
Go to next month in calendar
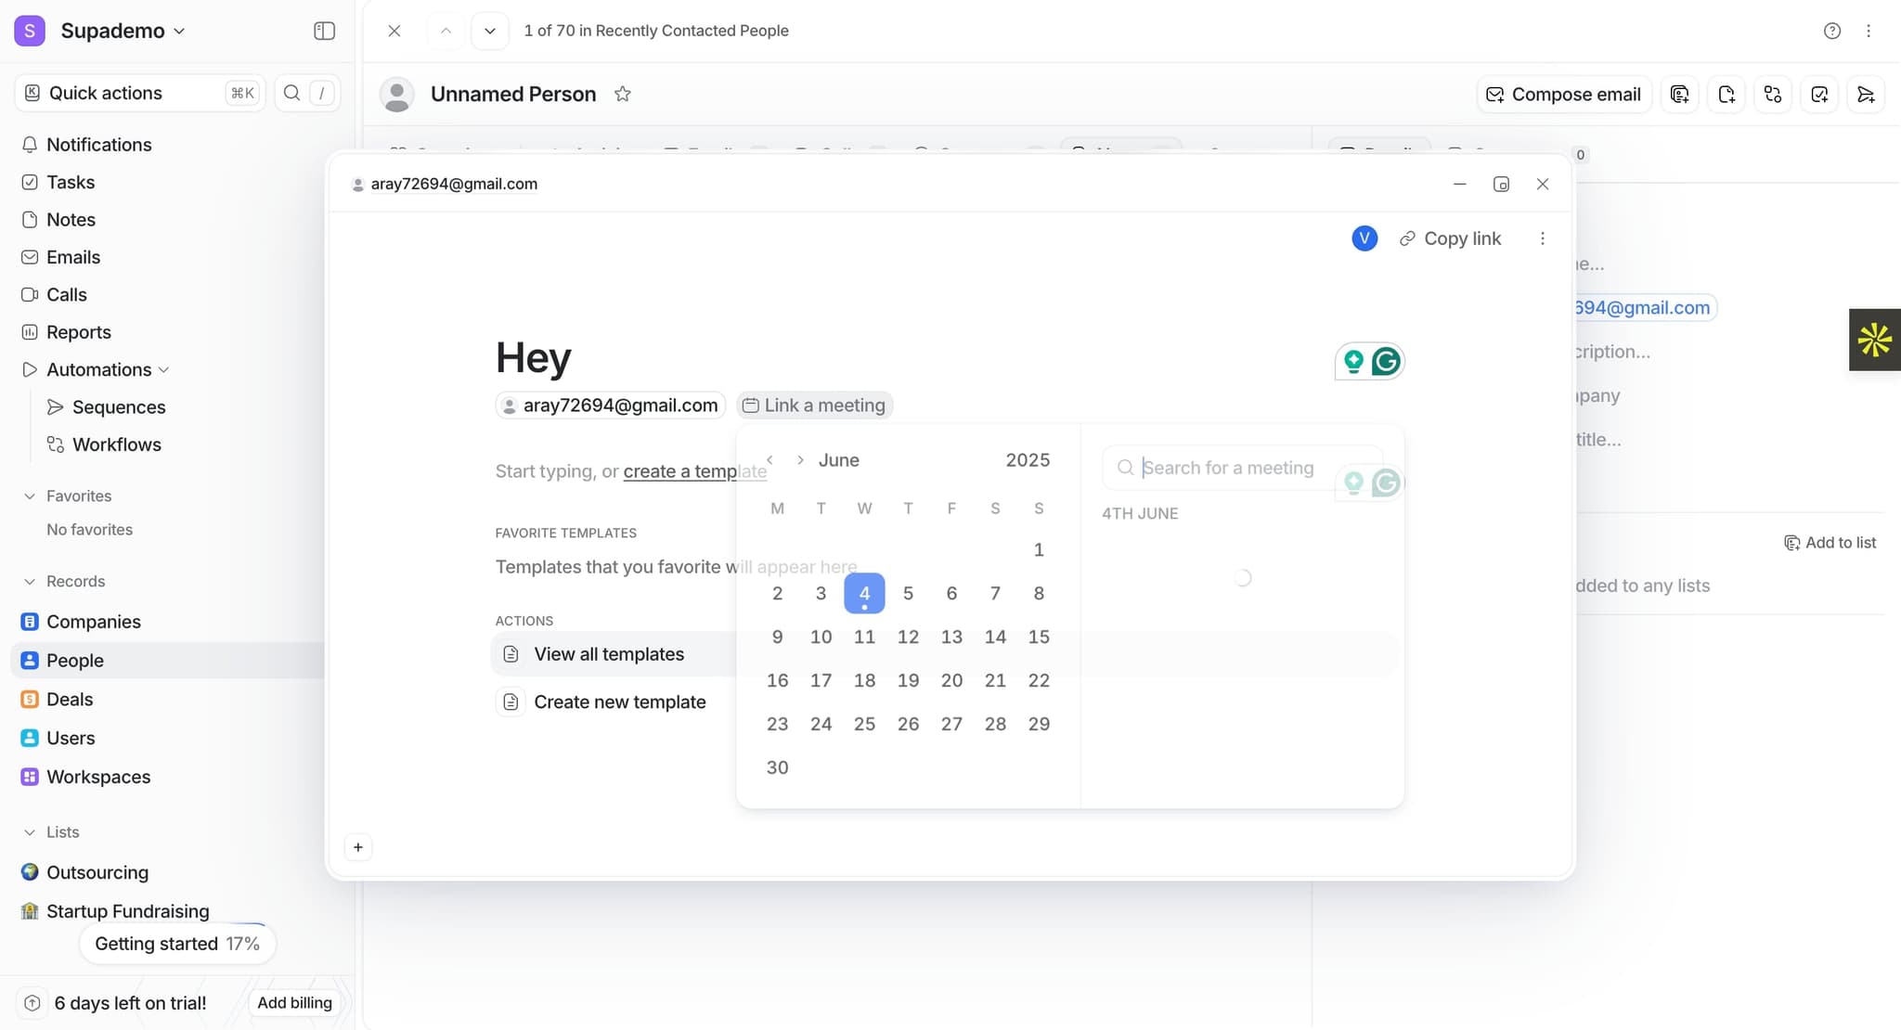pos(800,460)
